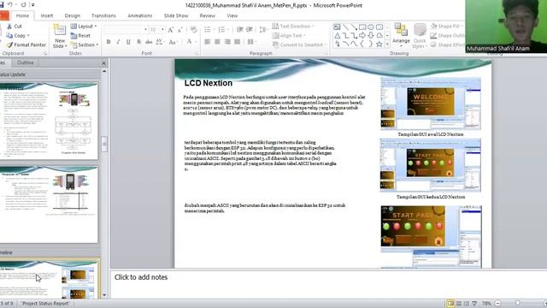Start Slide Show from status bar
Screen dimensions: 547x308
coord(474,304)
